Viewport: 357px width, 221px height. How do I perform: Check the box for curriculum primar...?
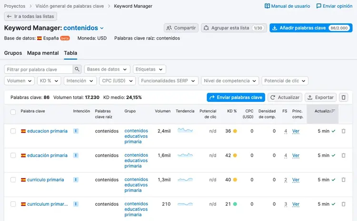click(13, 204)
